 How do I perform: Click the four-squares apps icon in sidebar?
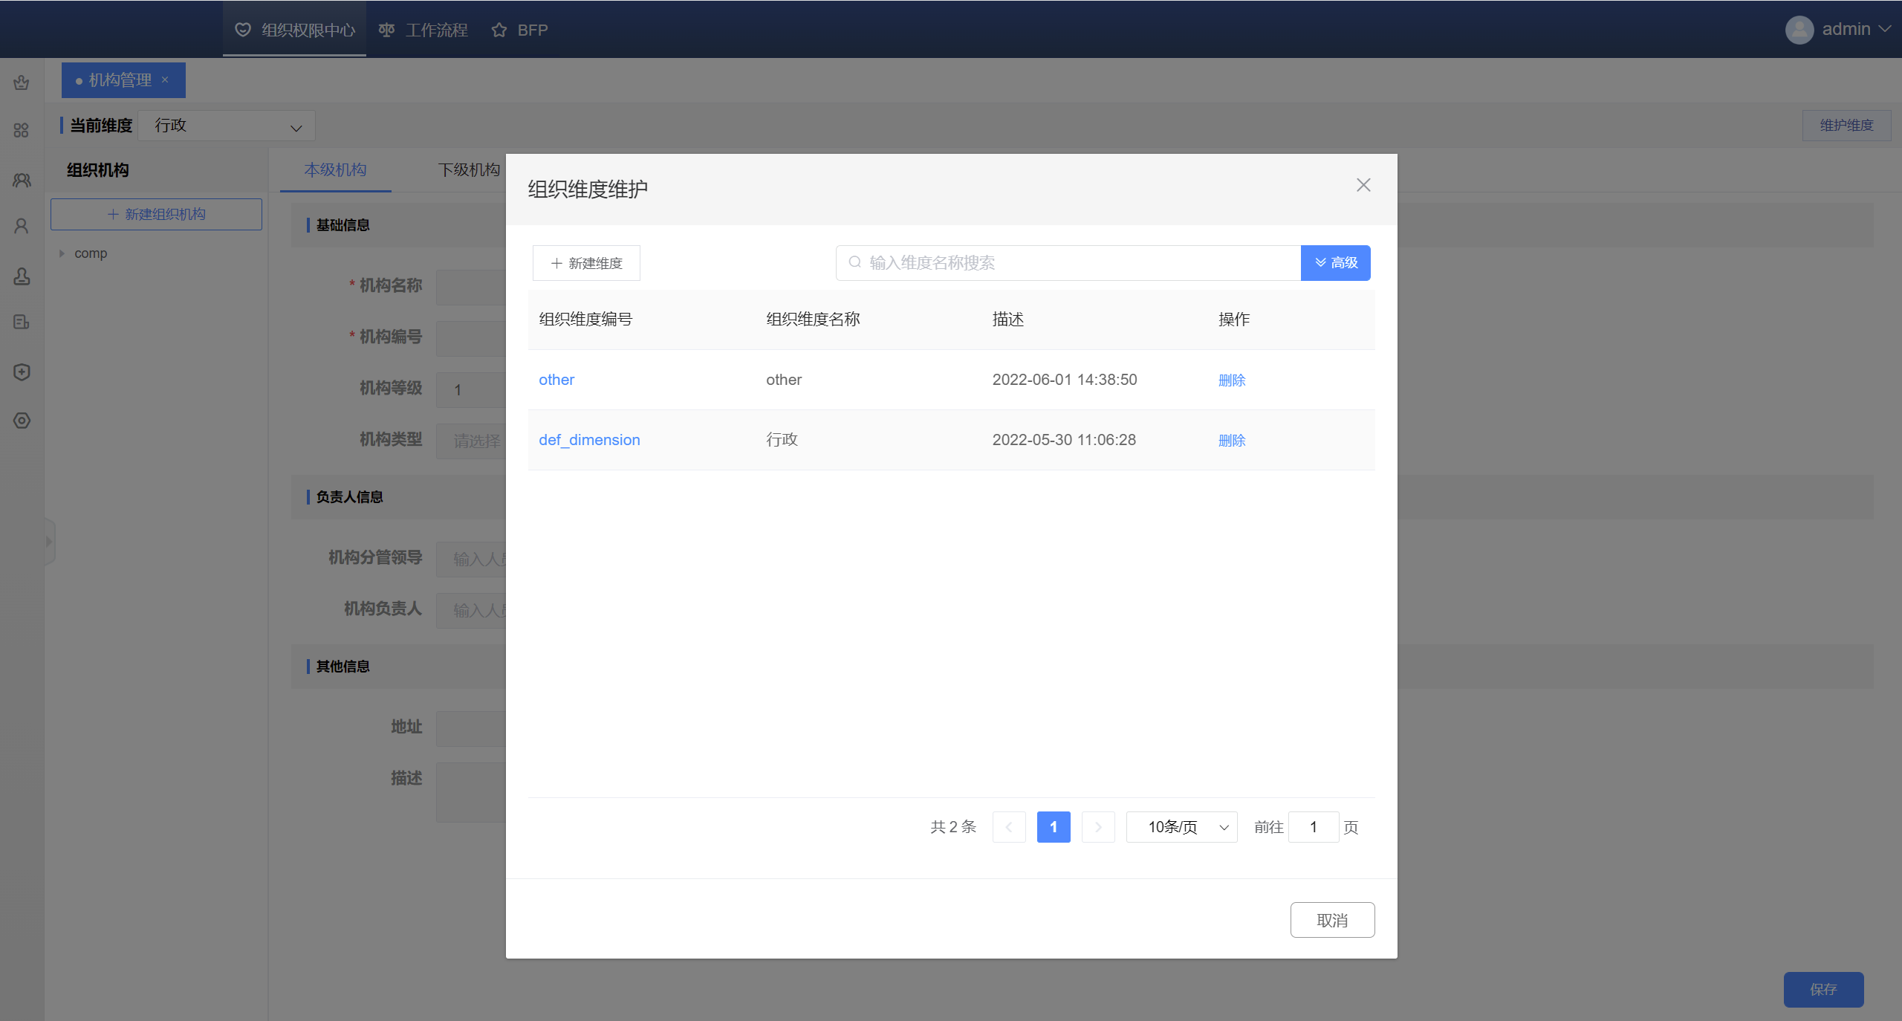point(22,131)
